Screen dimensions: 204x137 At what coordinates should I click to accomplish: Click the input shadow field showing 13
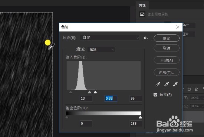[x=86, y=98]
